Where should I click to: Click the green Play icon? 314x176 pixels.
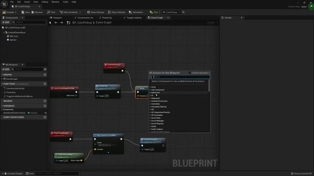point(151,12)
